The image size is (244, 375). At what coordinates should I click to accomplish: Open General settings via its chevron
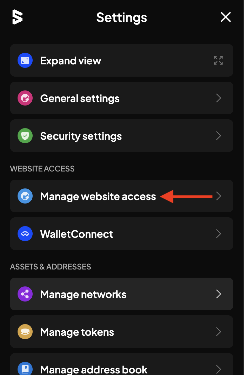(219, 98)
